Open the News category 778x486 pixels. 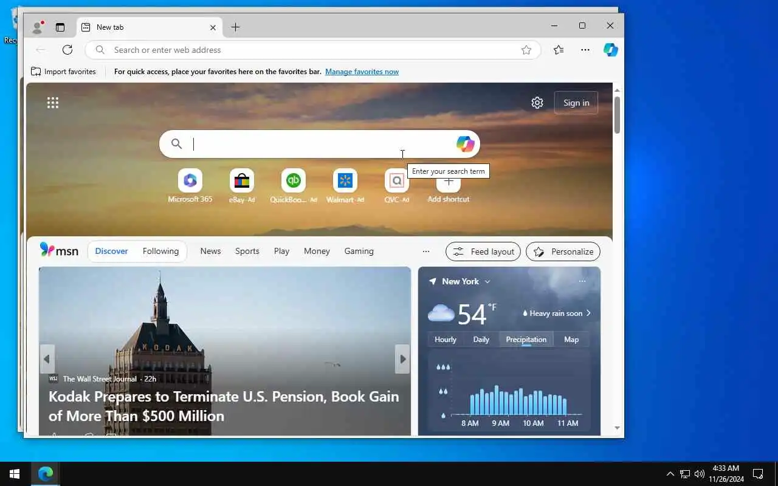(x=210, y=251)
